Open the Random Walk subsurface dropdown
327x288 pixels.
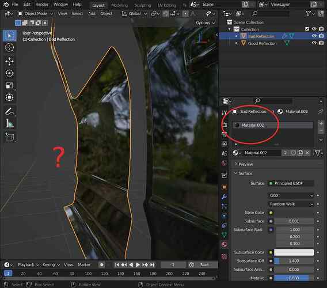coord(291,204)
